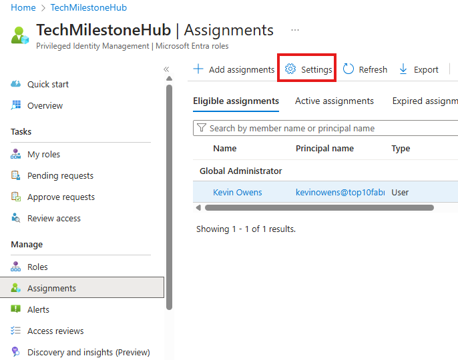Click the TechMilestoneHub page header icon
Screen dimensions: 458x360
click(x=20, y=35)
